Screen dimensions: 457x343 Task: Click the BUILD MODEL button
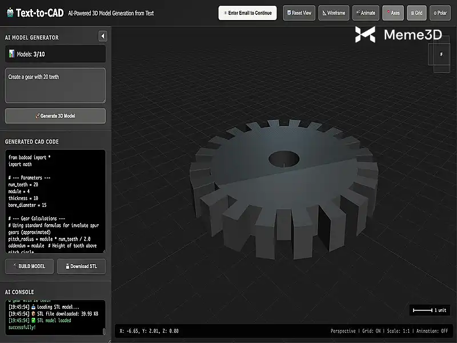click(30, 266)
